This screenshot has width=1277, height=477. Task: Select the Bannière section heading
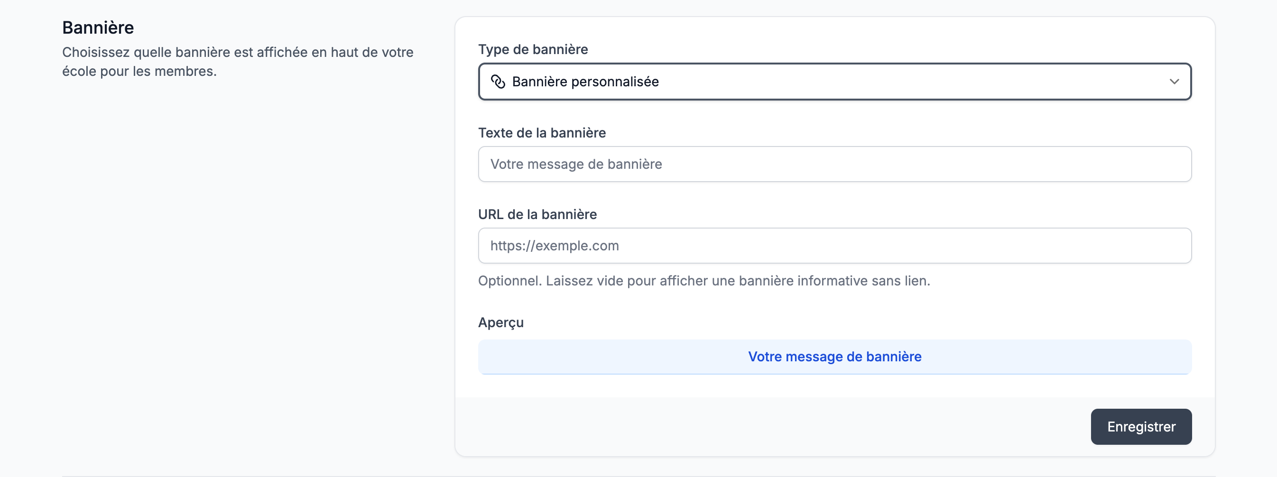(x=98, y=28)
